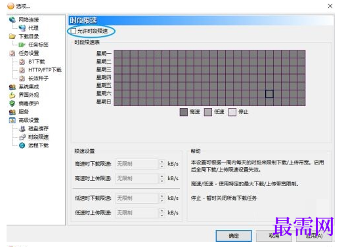Image resolution: width=346 pixels, height=247 pixels.
Task: Decrease 低速时下载限速 with down arrow
Action: tap(162, 201)
